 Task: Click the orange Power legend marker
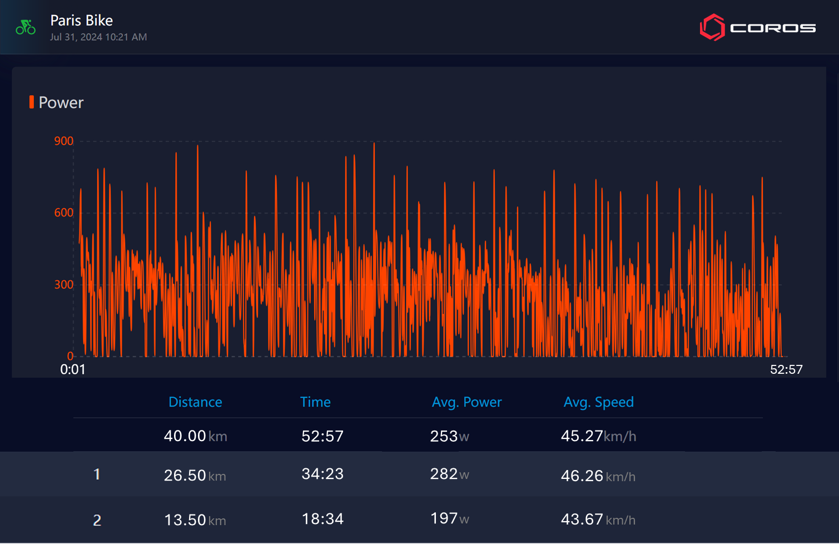[32, 102]
